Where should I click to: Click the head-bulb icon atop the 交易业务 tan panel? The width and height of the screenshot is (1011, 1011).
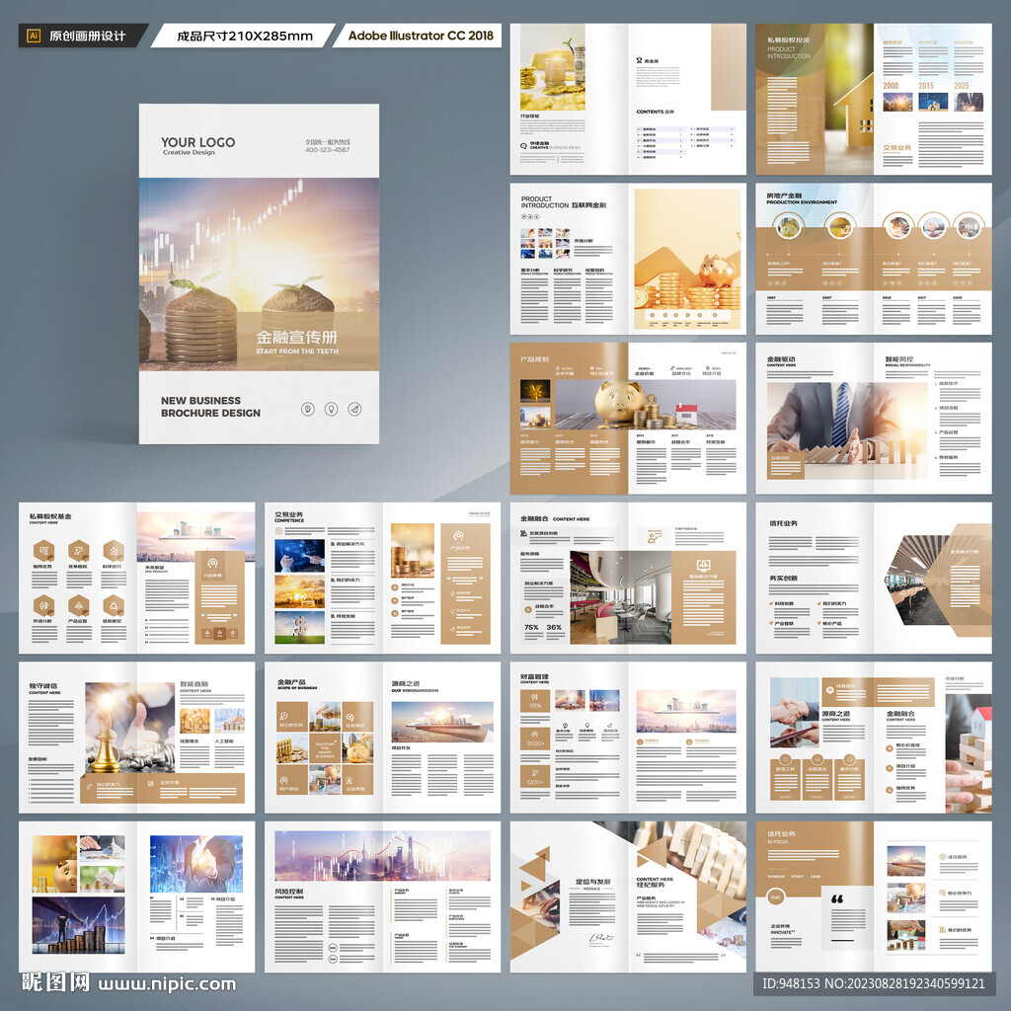458,536
